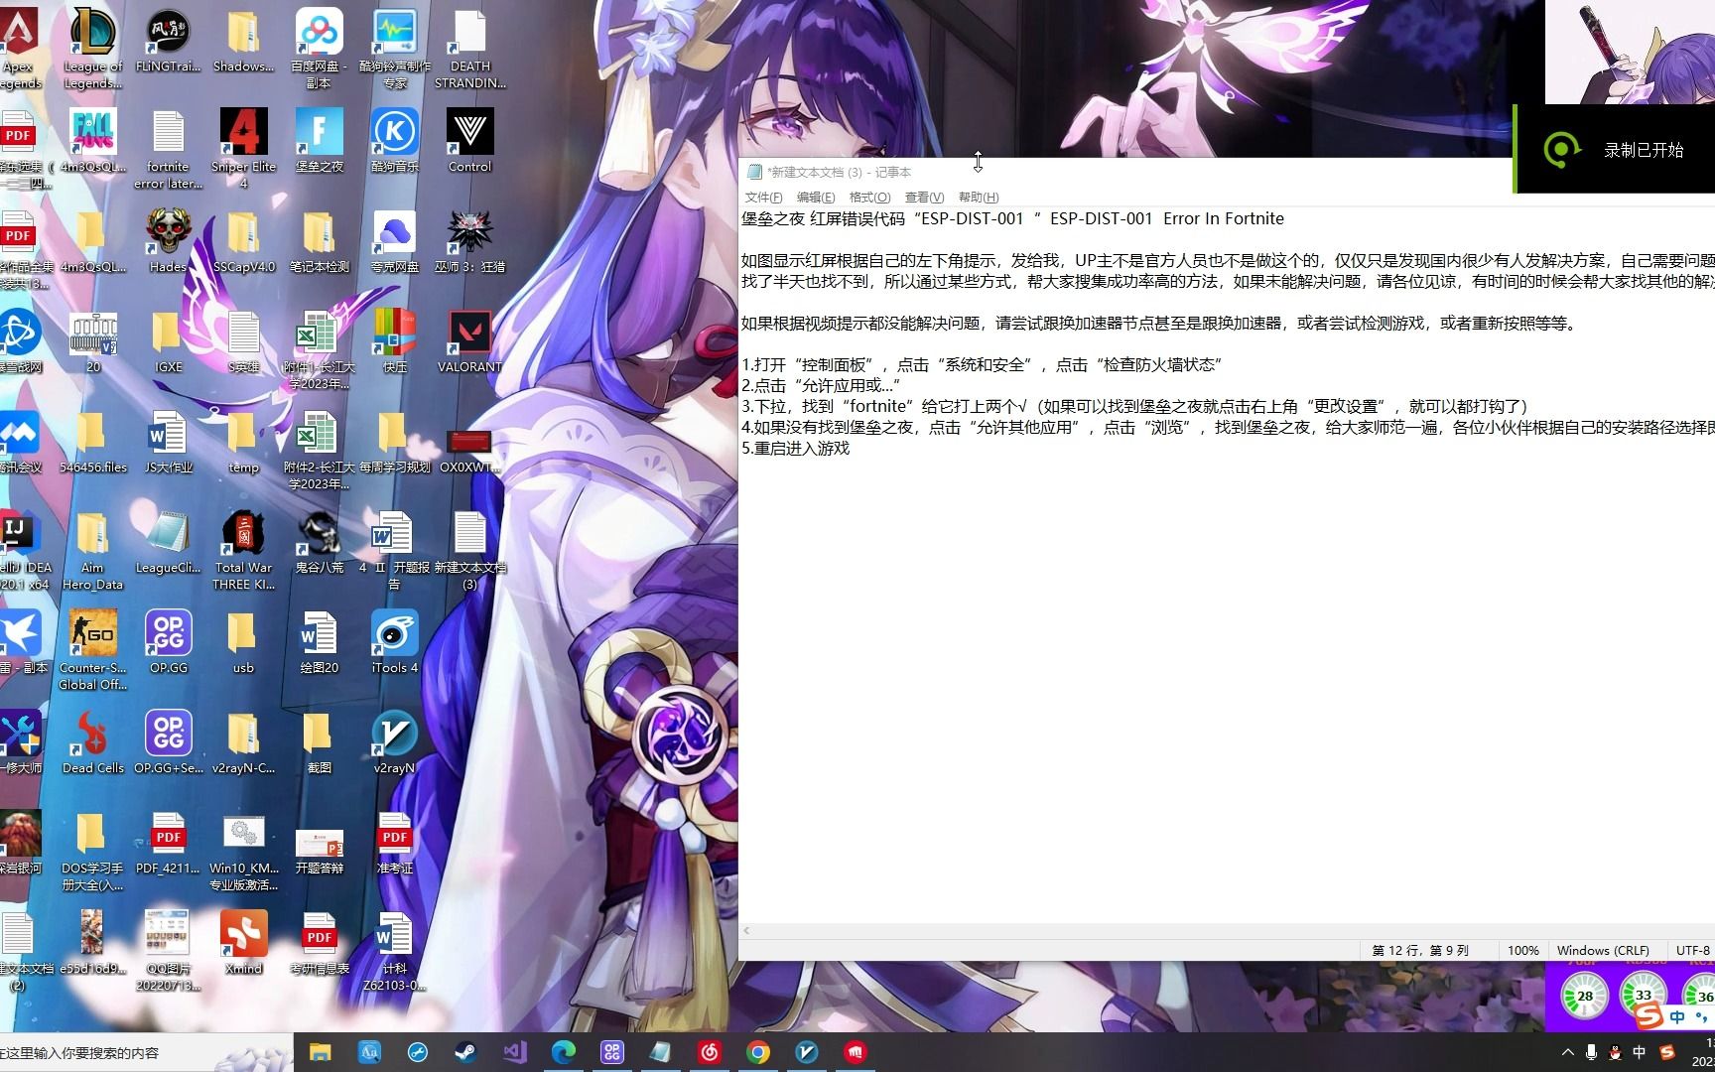The image size is (1715, 1072).
Task: Click the 第 12 行，第 9 列 status entry
Action: pyautogui.click(x=1420, y=950)
